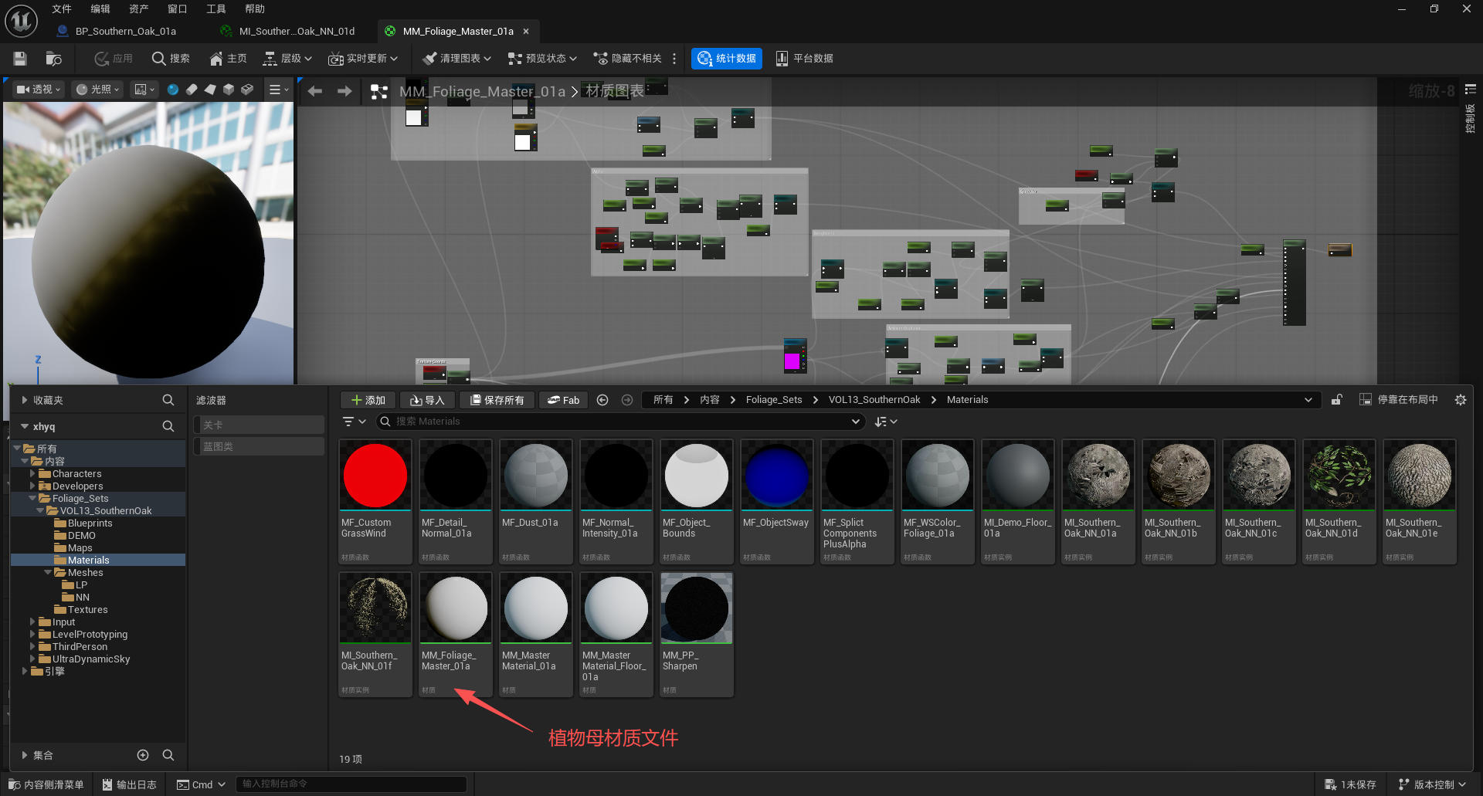The image size is (1483, 796).
Task: Toggle the 蓝图类 blueprint class filter
Action: [x=258, y=446]
